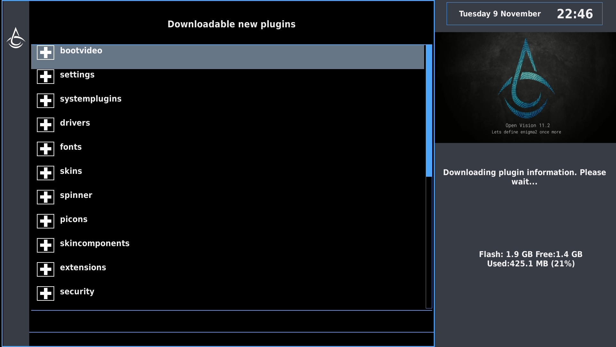Image resolution: width=616 pixels, height=347 pixels.
Task: Click the Downloadable new plugins title
Action: tap(231, 24)
